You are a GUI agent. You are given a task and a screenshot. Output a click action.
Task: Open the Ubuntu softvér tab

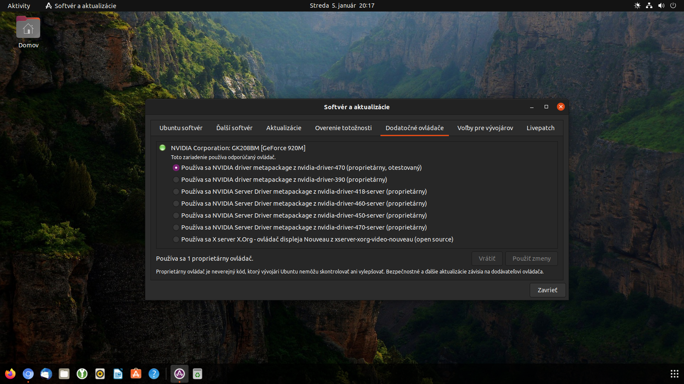pos(181,128)
